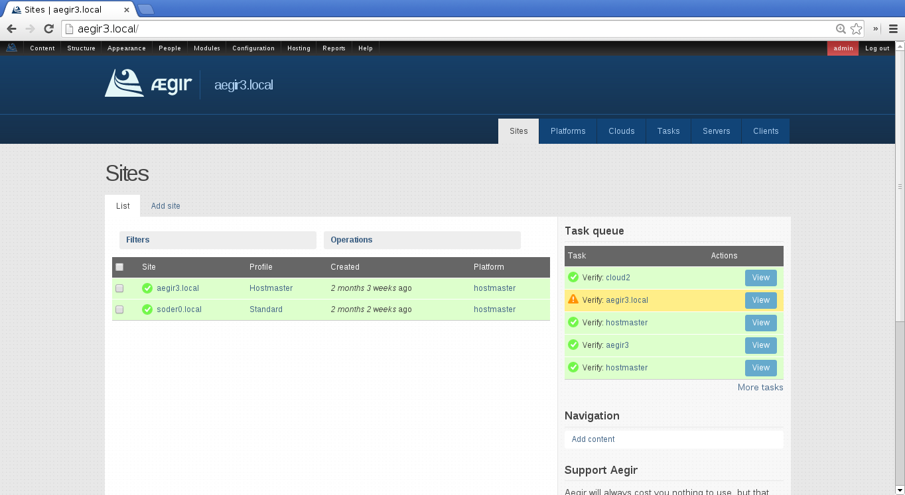Click the green status icon next to soder0.local
Screen dimensions: 905x495
pos(147,309)
